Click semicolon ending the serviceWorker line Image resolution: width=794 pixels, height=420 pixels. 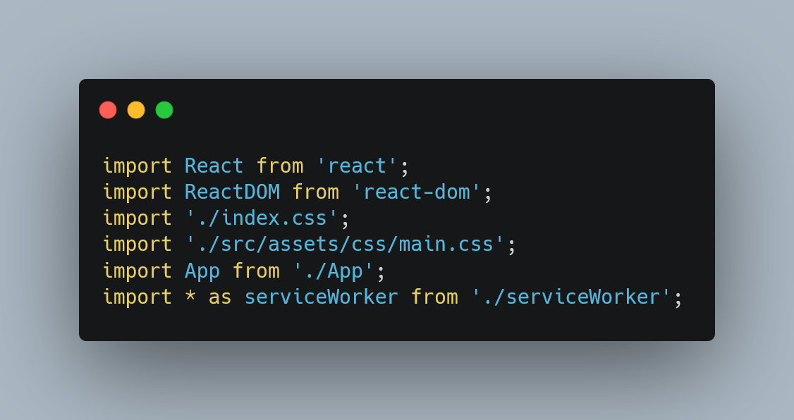coord(678,299)
